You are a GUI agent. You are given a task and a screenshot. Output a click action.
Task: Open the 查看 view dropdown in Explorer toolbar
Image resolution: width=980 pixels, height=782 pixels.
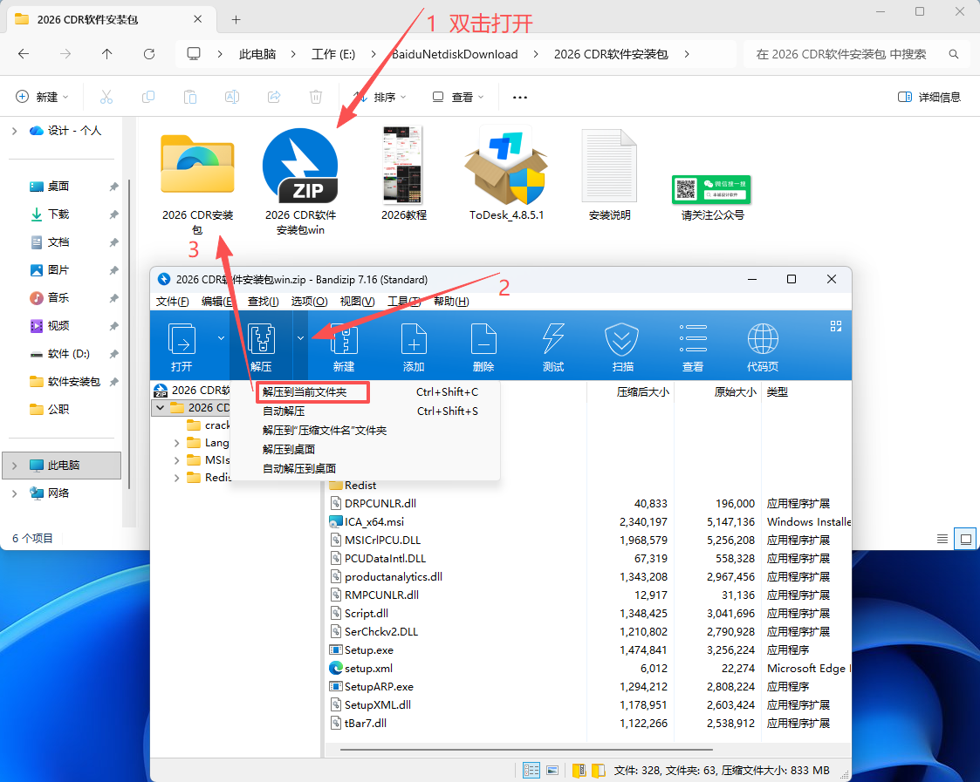[458, 97]
